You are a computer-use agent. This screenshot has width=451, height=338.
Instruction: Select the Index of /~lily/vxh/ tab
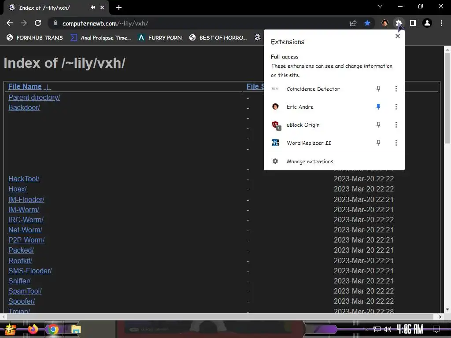coord(56,8)
